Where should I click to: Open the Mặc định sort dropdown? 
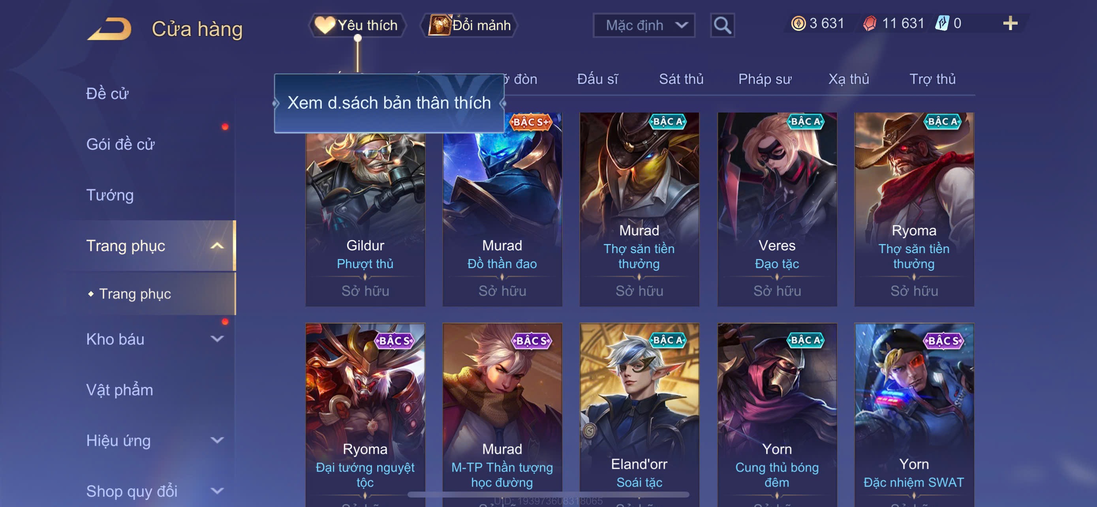[x=643, y=26]
